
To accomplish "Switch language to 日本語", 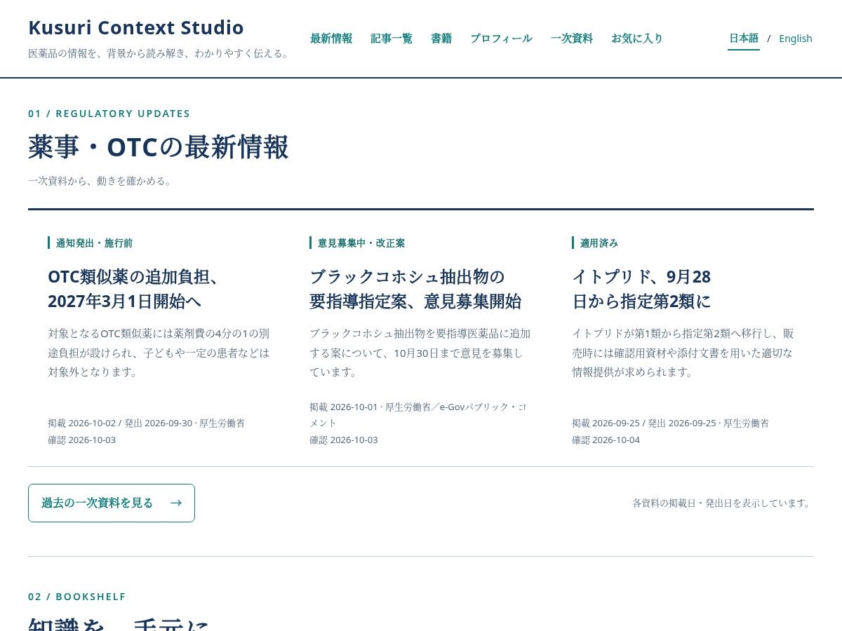I will (x=744, y=39).
